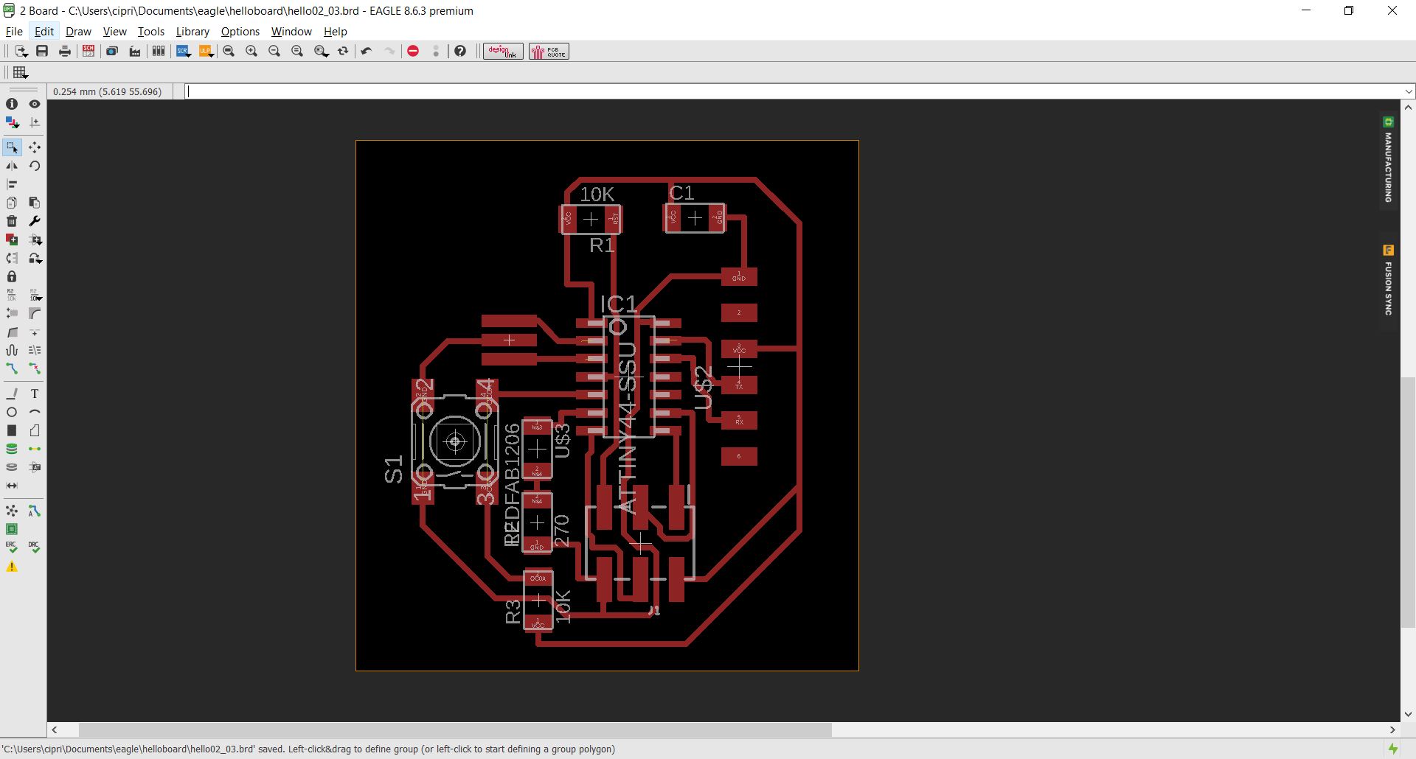Click the command line input field
1416x759 pixels.
point(793,91)
